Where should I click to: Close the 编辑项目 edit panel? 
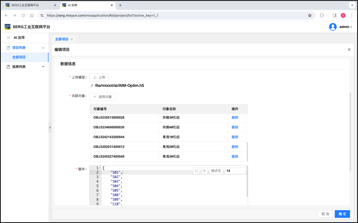click(349, 50)
